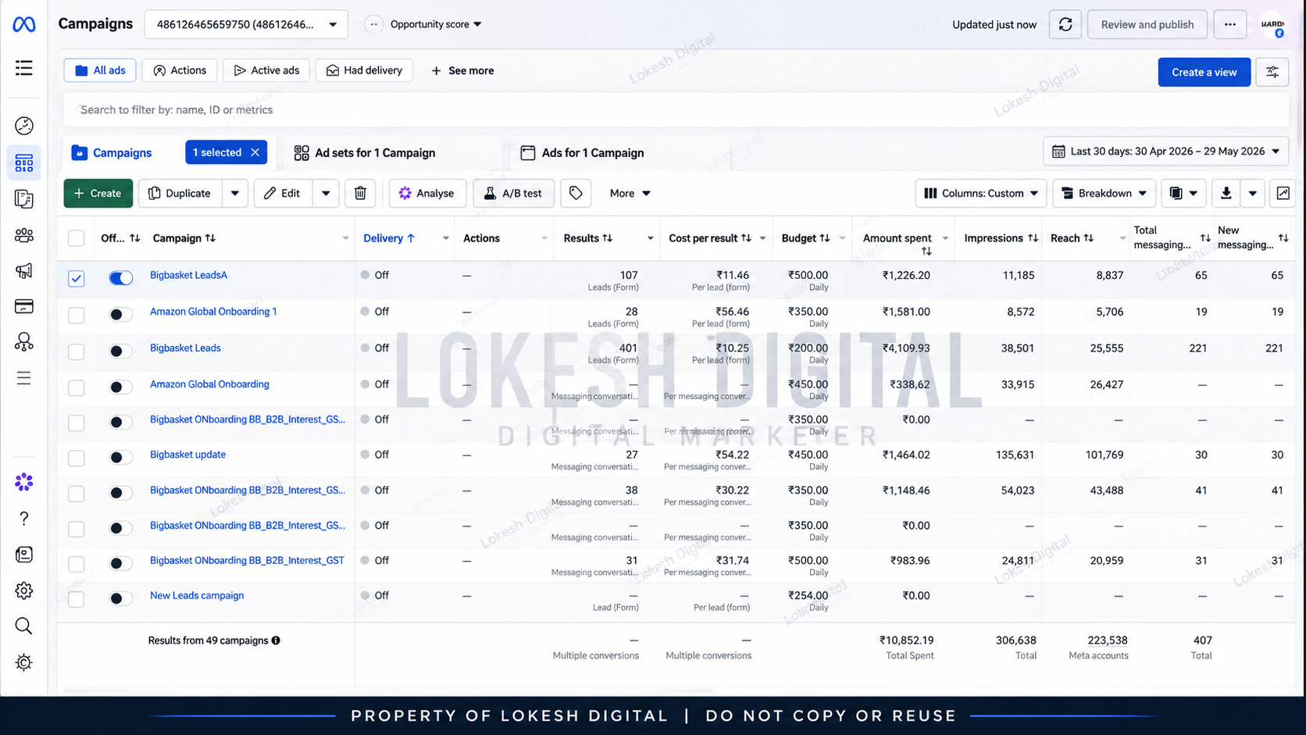This screenshot has height=735, width=1306.
Task: Click the Meta logo icon
Action: point(24,25)
